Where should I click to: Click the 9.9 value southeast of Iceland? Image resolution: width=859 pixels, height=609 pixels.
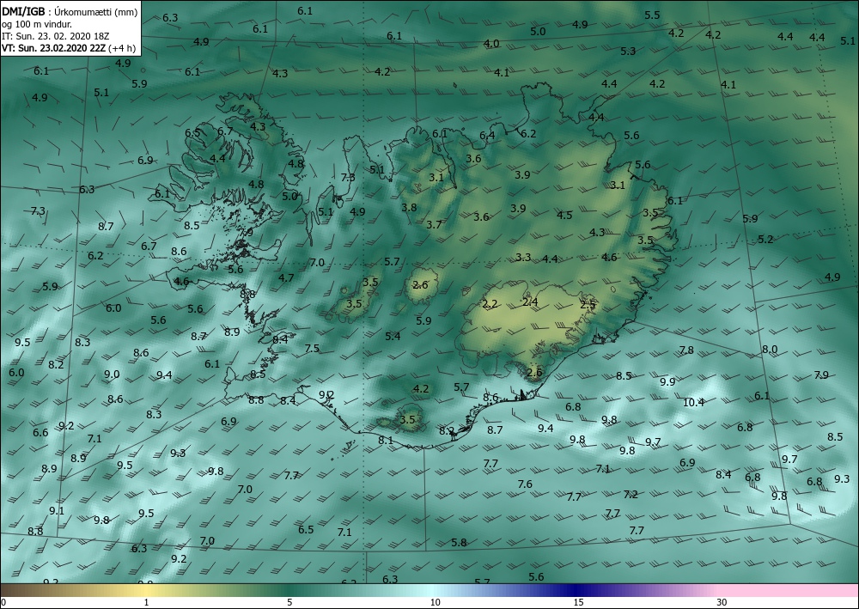coord(667,381)
